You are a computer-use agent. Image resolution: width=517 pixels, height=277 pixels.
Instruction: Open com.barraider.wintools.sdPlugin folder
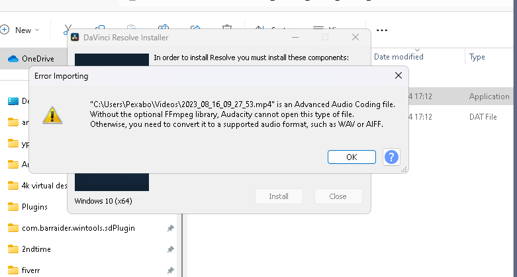78,228
